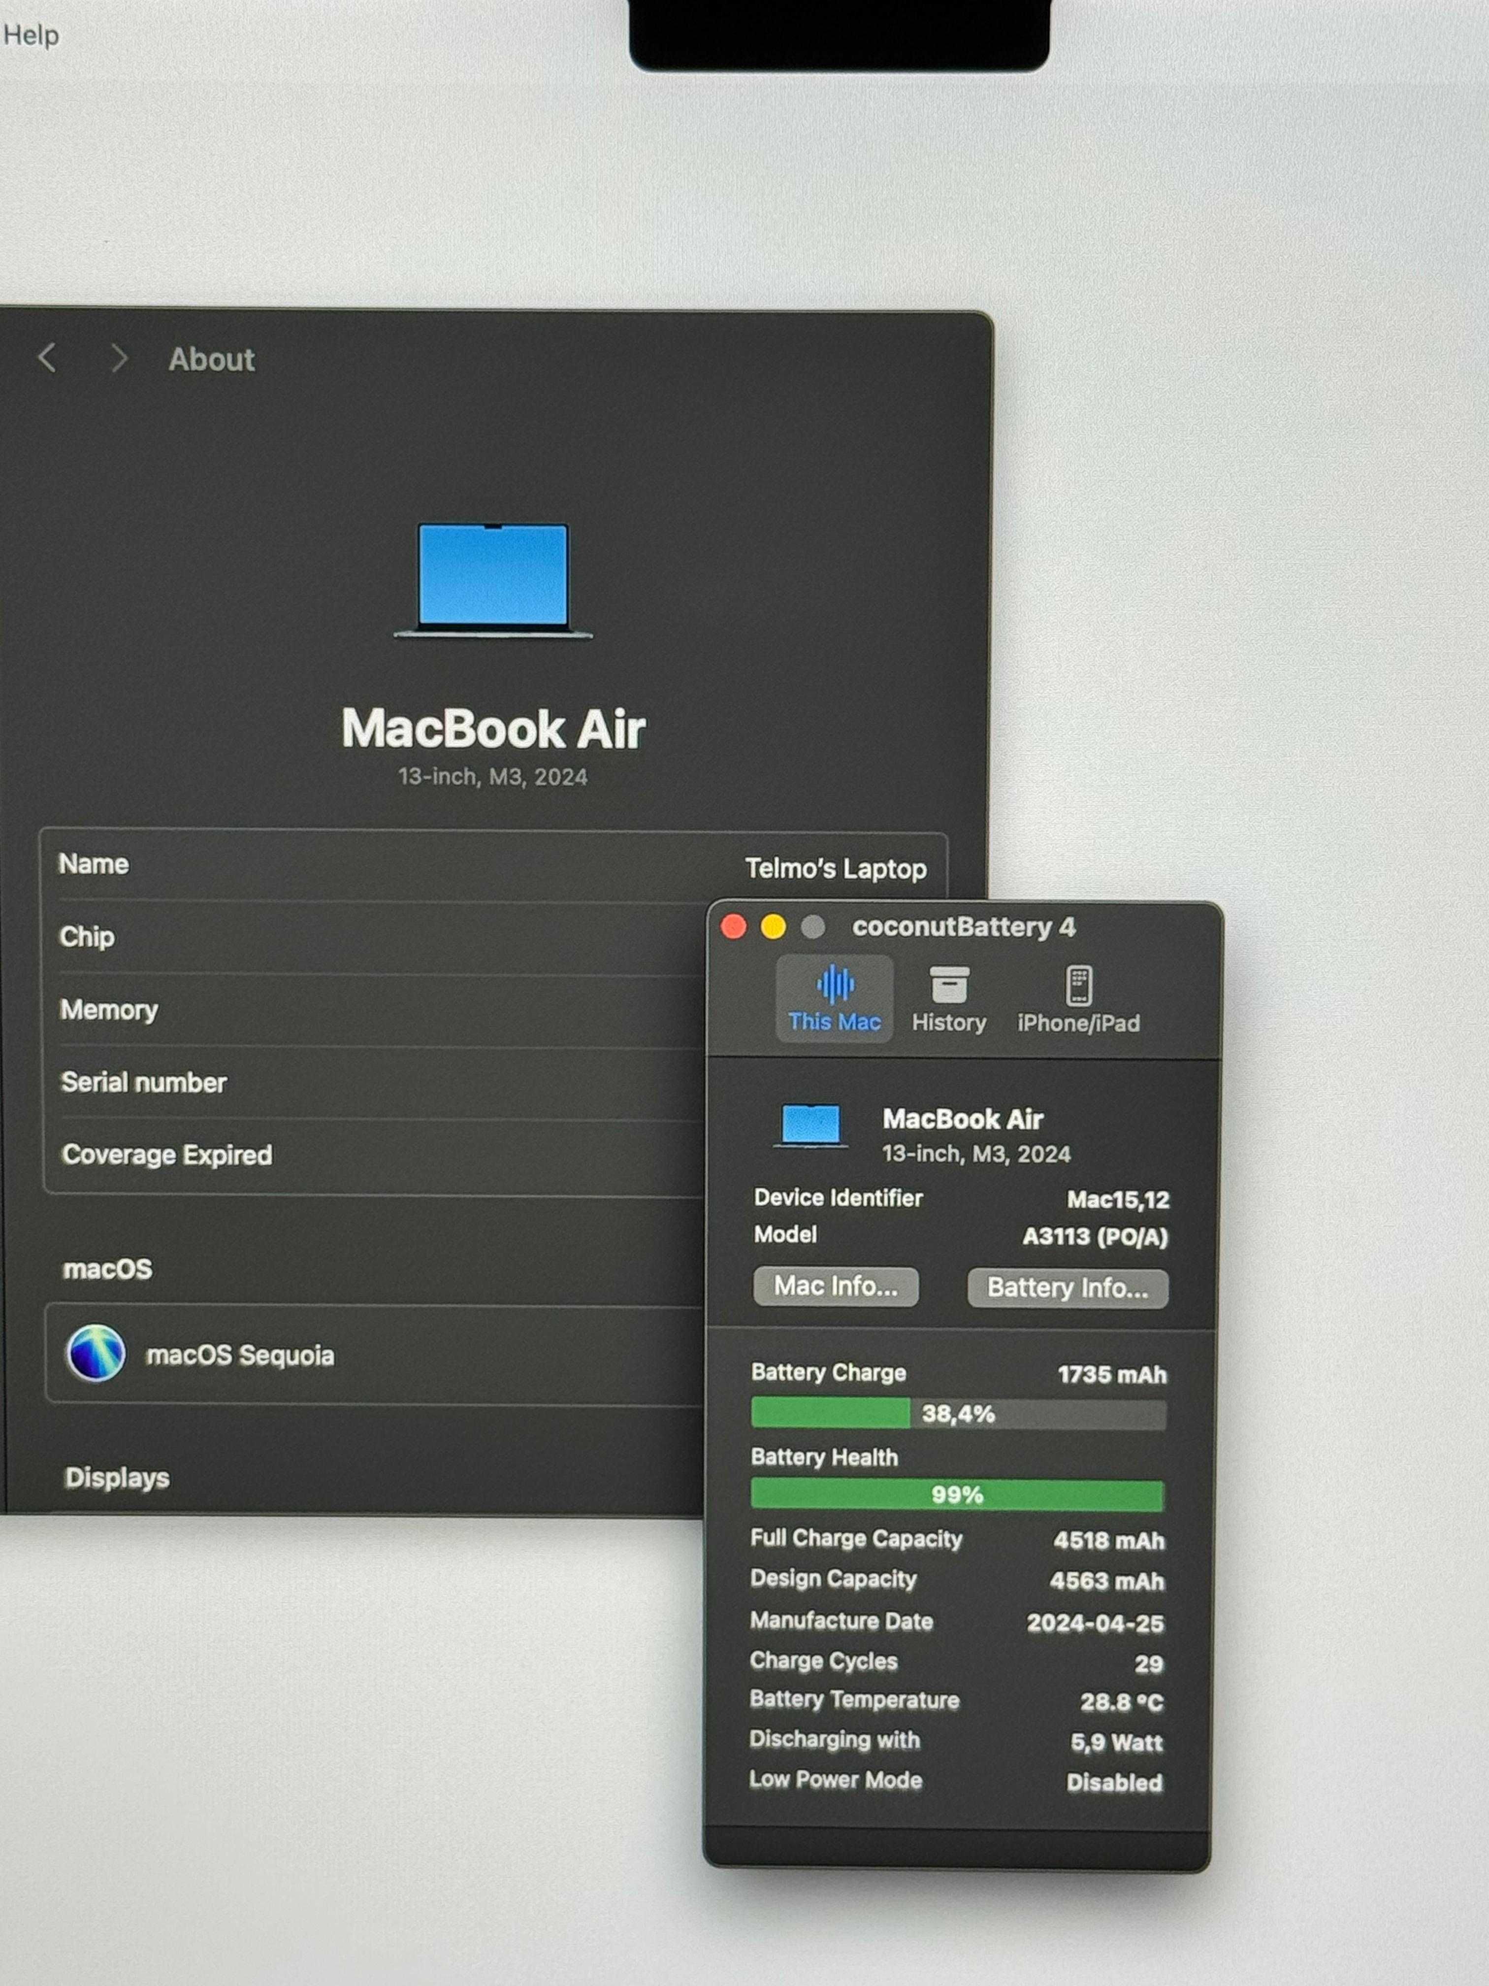Click the Full Charge Capacity 4518 mAh value
This screenshot has width=1489, height=1986.
pyautogui.click(x=1108, y=1541)
